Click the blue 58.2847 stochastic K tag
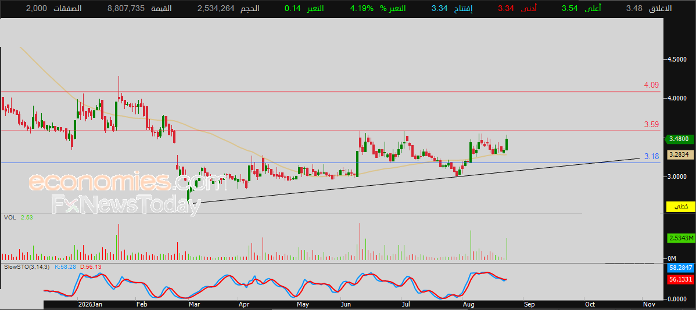Image resolution: width=696 pixels, height=310 pixels. coord(681,268)
